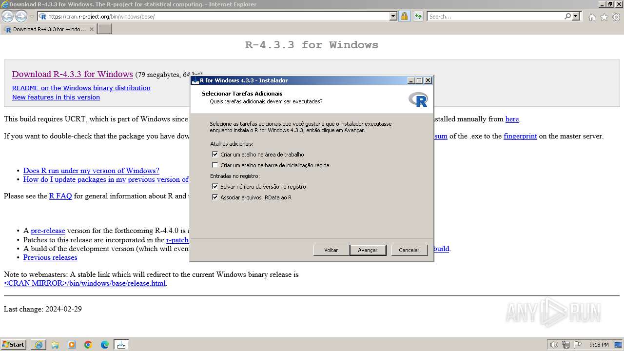Click the R site icon in address bar
The width and height of the screenshot is (624, 351).
point(43,17)
